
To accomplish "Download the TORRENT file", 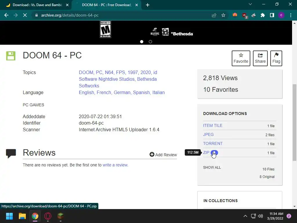I will point(213,143).
